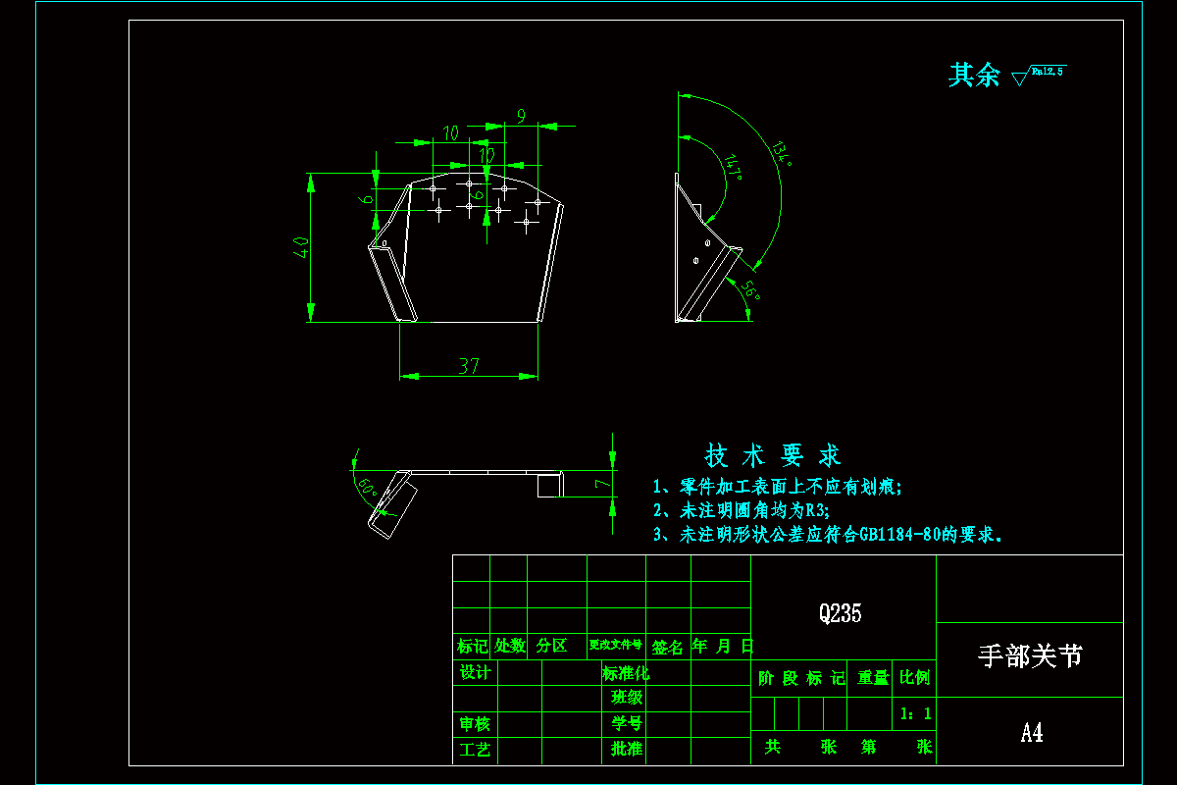
Task: Select note 2 about 圆角均为R3
Action: [742, 510]
